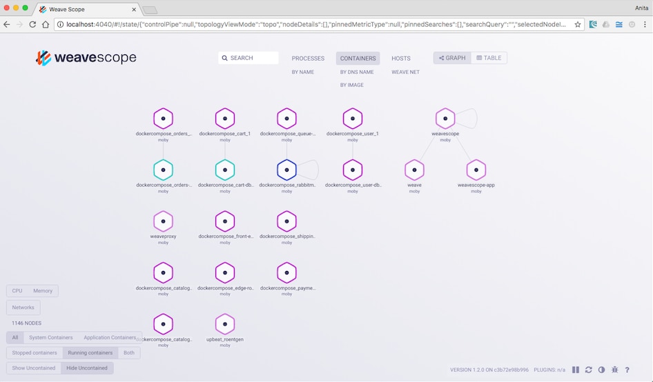Click the pause updates icon in footer
The image size is (653, 382).
576,370
